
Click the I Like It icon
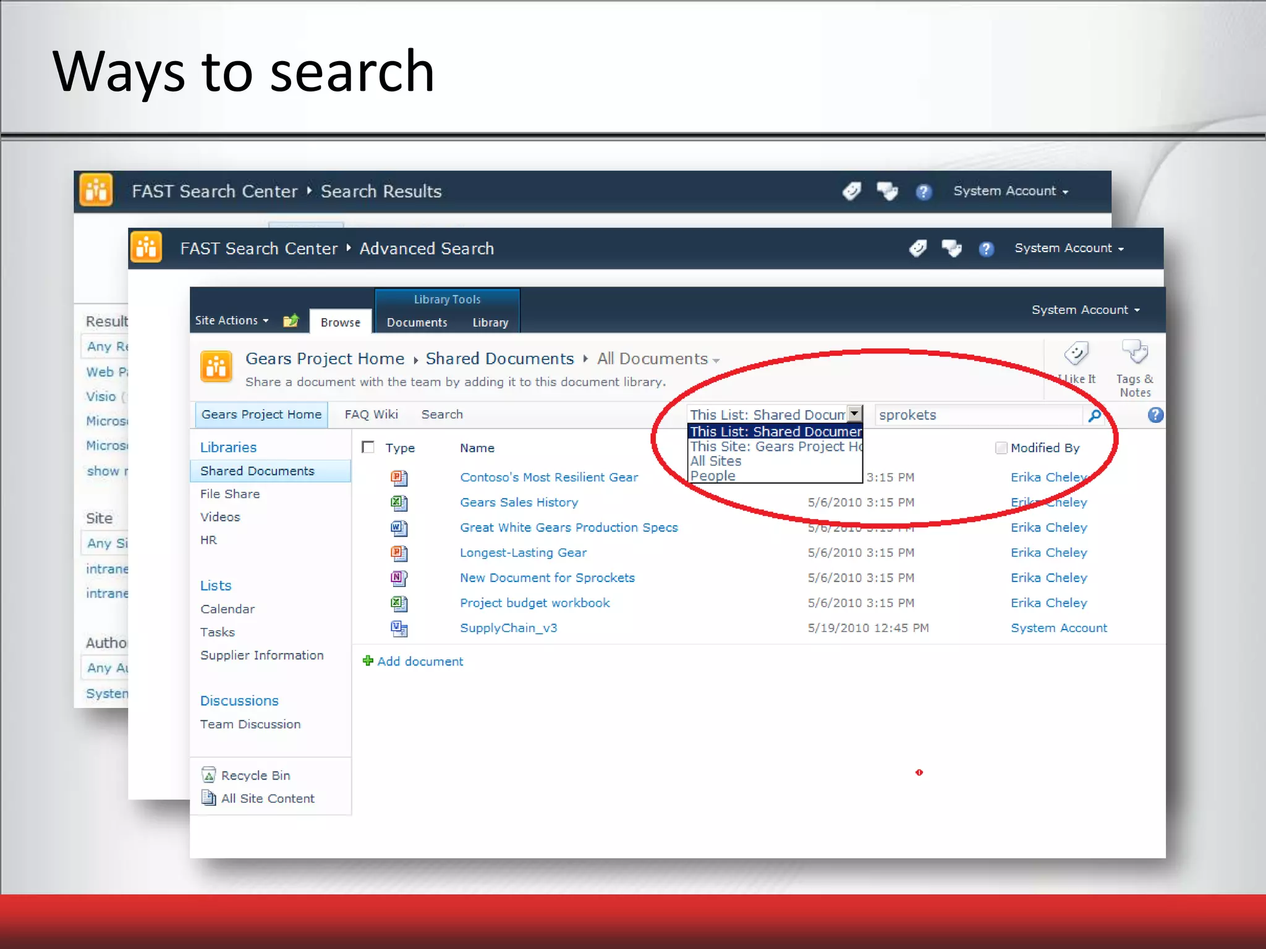point(1076,354)
